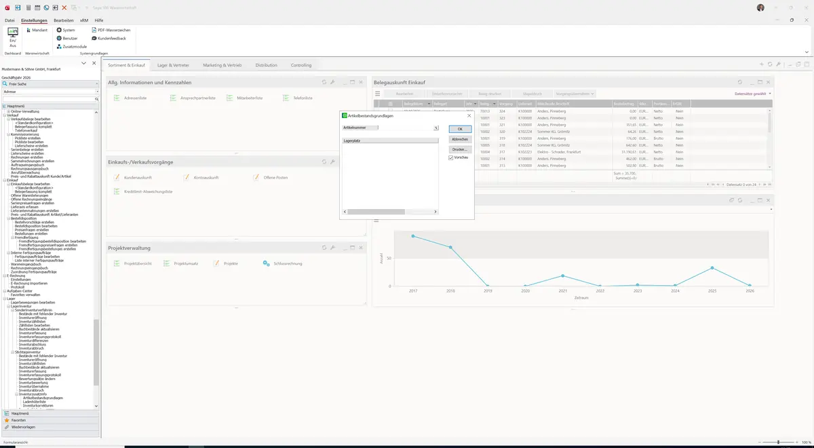Open Zusatzmodule from the ribbon
This screenshot has height=448, width=814.
pos(71,47)
